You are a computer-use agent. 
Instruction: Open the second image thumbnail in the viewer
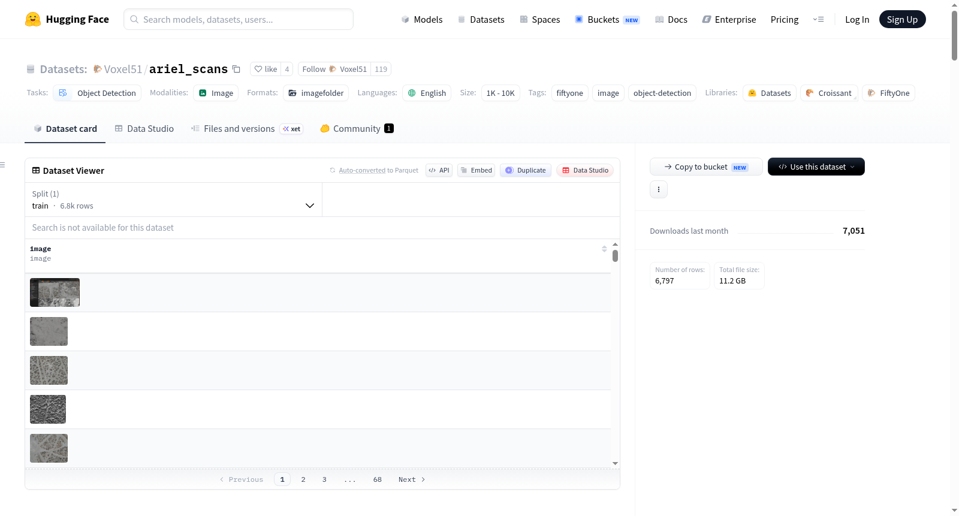point(49,331)
